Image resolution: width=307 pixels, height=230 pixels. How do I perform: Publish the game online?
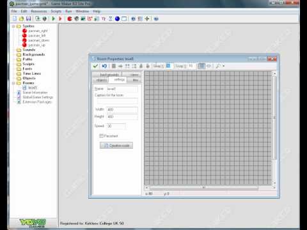(44, 19)
